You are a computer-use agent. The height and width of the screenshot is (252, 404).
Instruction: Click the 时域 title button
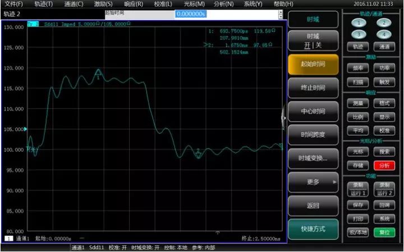(x=313, y=19)
